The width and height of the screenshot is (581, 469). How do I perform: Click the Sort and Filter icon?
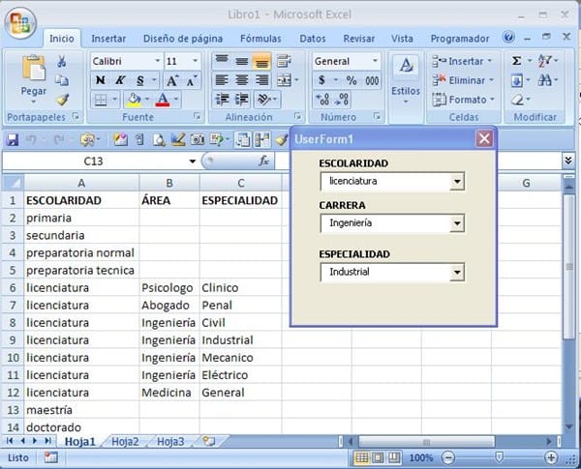[x=544, y=61]
